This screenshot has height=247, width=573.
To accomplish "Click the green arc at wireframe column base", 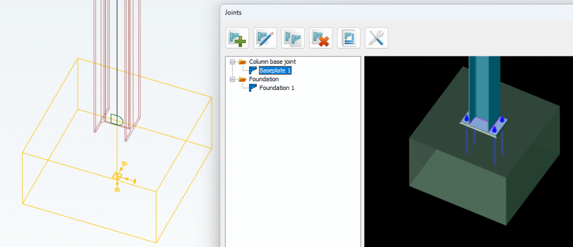I will point(117,119).
